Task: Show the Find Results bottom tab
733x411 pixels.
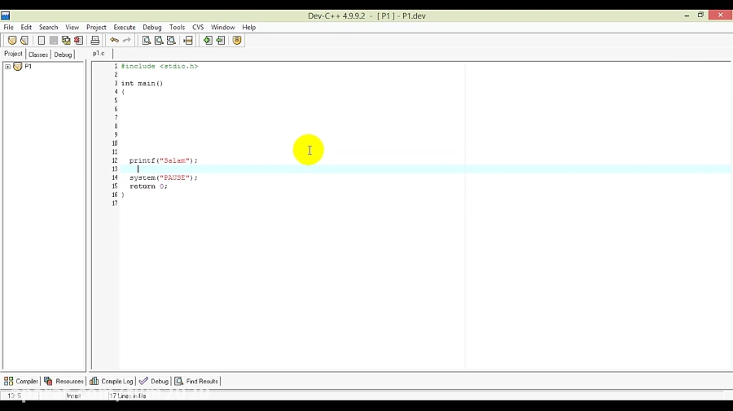Action: (x=197, y=381)
